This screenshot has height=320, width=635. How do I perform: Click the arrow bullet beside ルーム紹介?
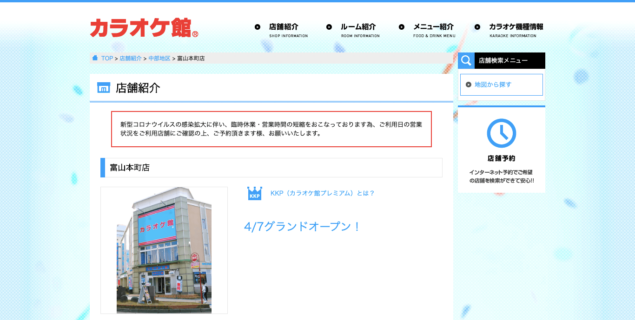coord(329,27)
